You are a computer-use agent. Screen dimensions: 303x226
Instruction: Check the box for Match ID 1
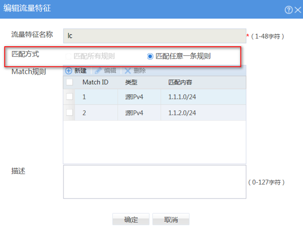pos(70,97)
